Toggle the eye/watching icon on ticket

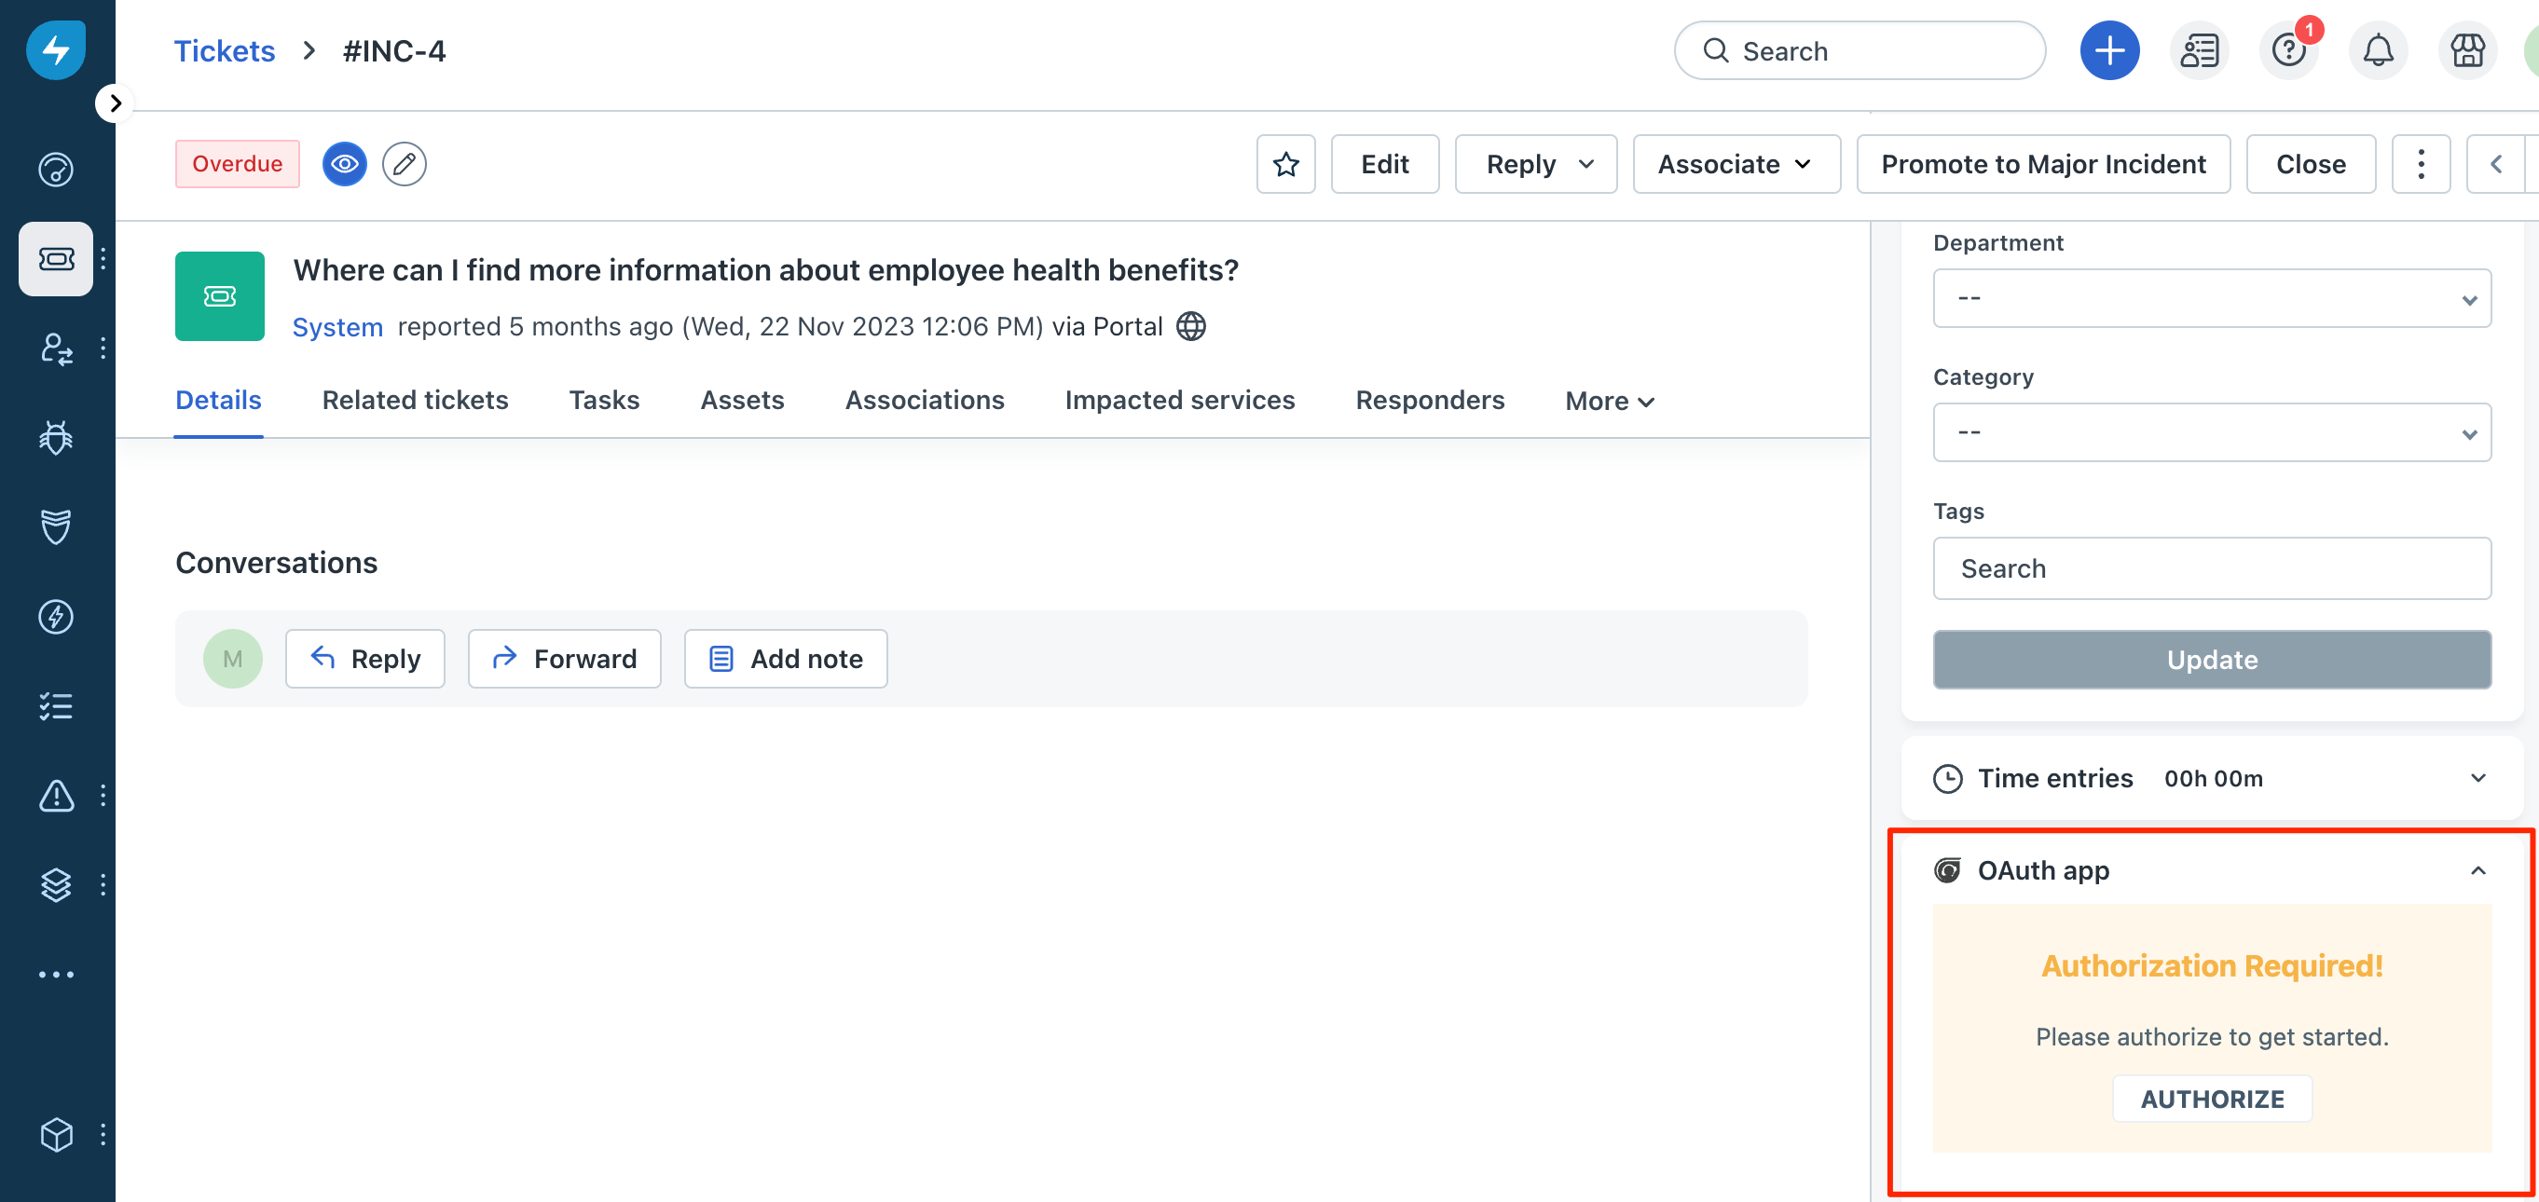pyautogui.click(x=345, y=162)
